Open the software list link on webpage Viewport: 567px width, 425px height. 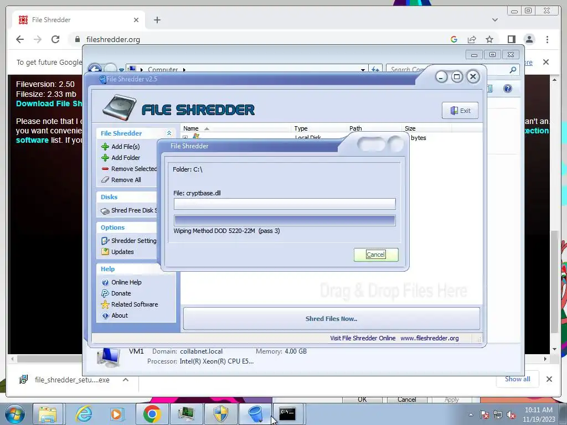tap(32, 140)
